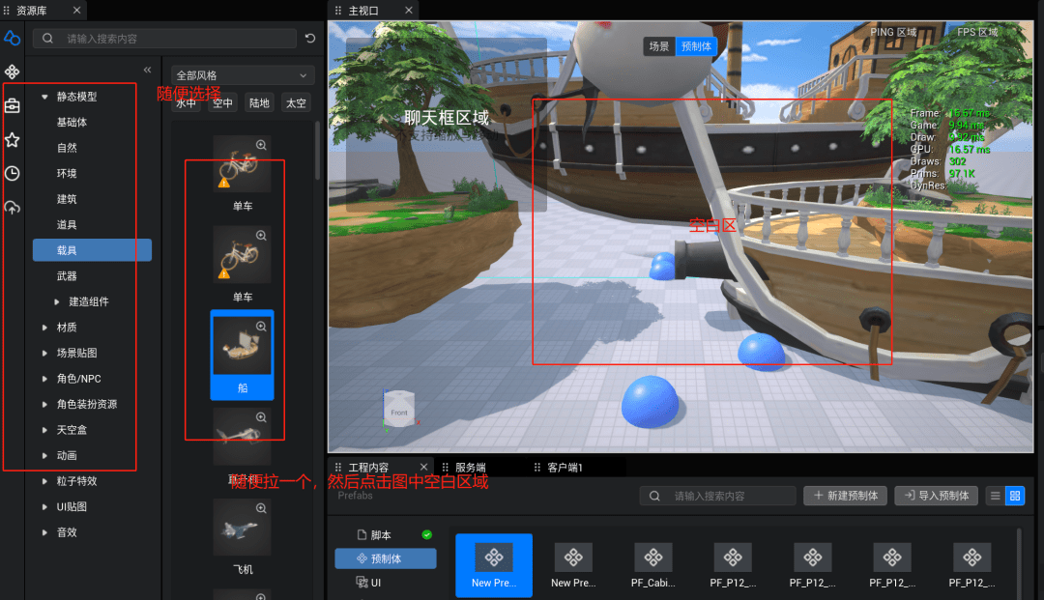Select the PF_Cabi... prefab
Screen dimensions: 1044x600
pyautogui.click(x=653, y=565)
